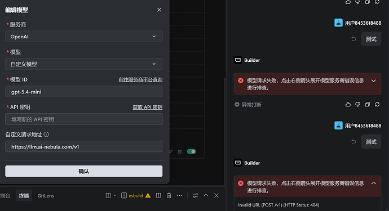Screen dimensions: 389x211
Task: Click the user avatar above the collapsed error
Action: pos(338,23)
